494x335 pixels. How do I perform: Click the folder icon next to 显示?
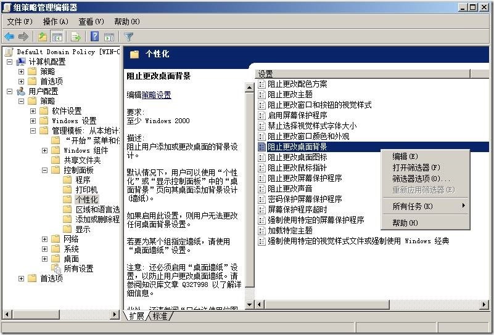click(x=67, y=228)
